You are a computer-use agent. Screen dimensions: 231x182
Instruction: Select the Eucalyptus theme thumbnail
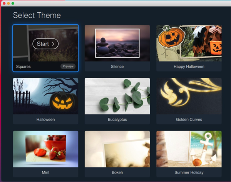click(117, 96)
